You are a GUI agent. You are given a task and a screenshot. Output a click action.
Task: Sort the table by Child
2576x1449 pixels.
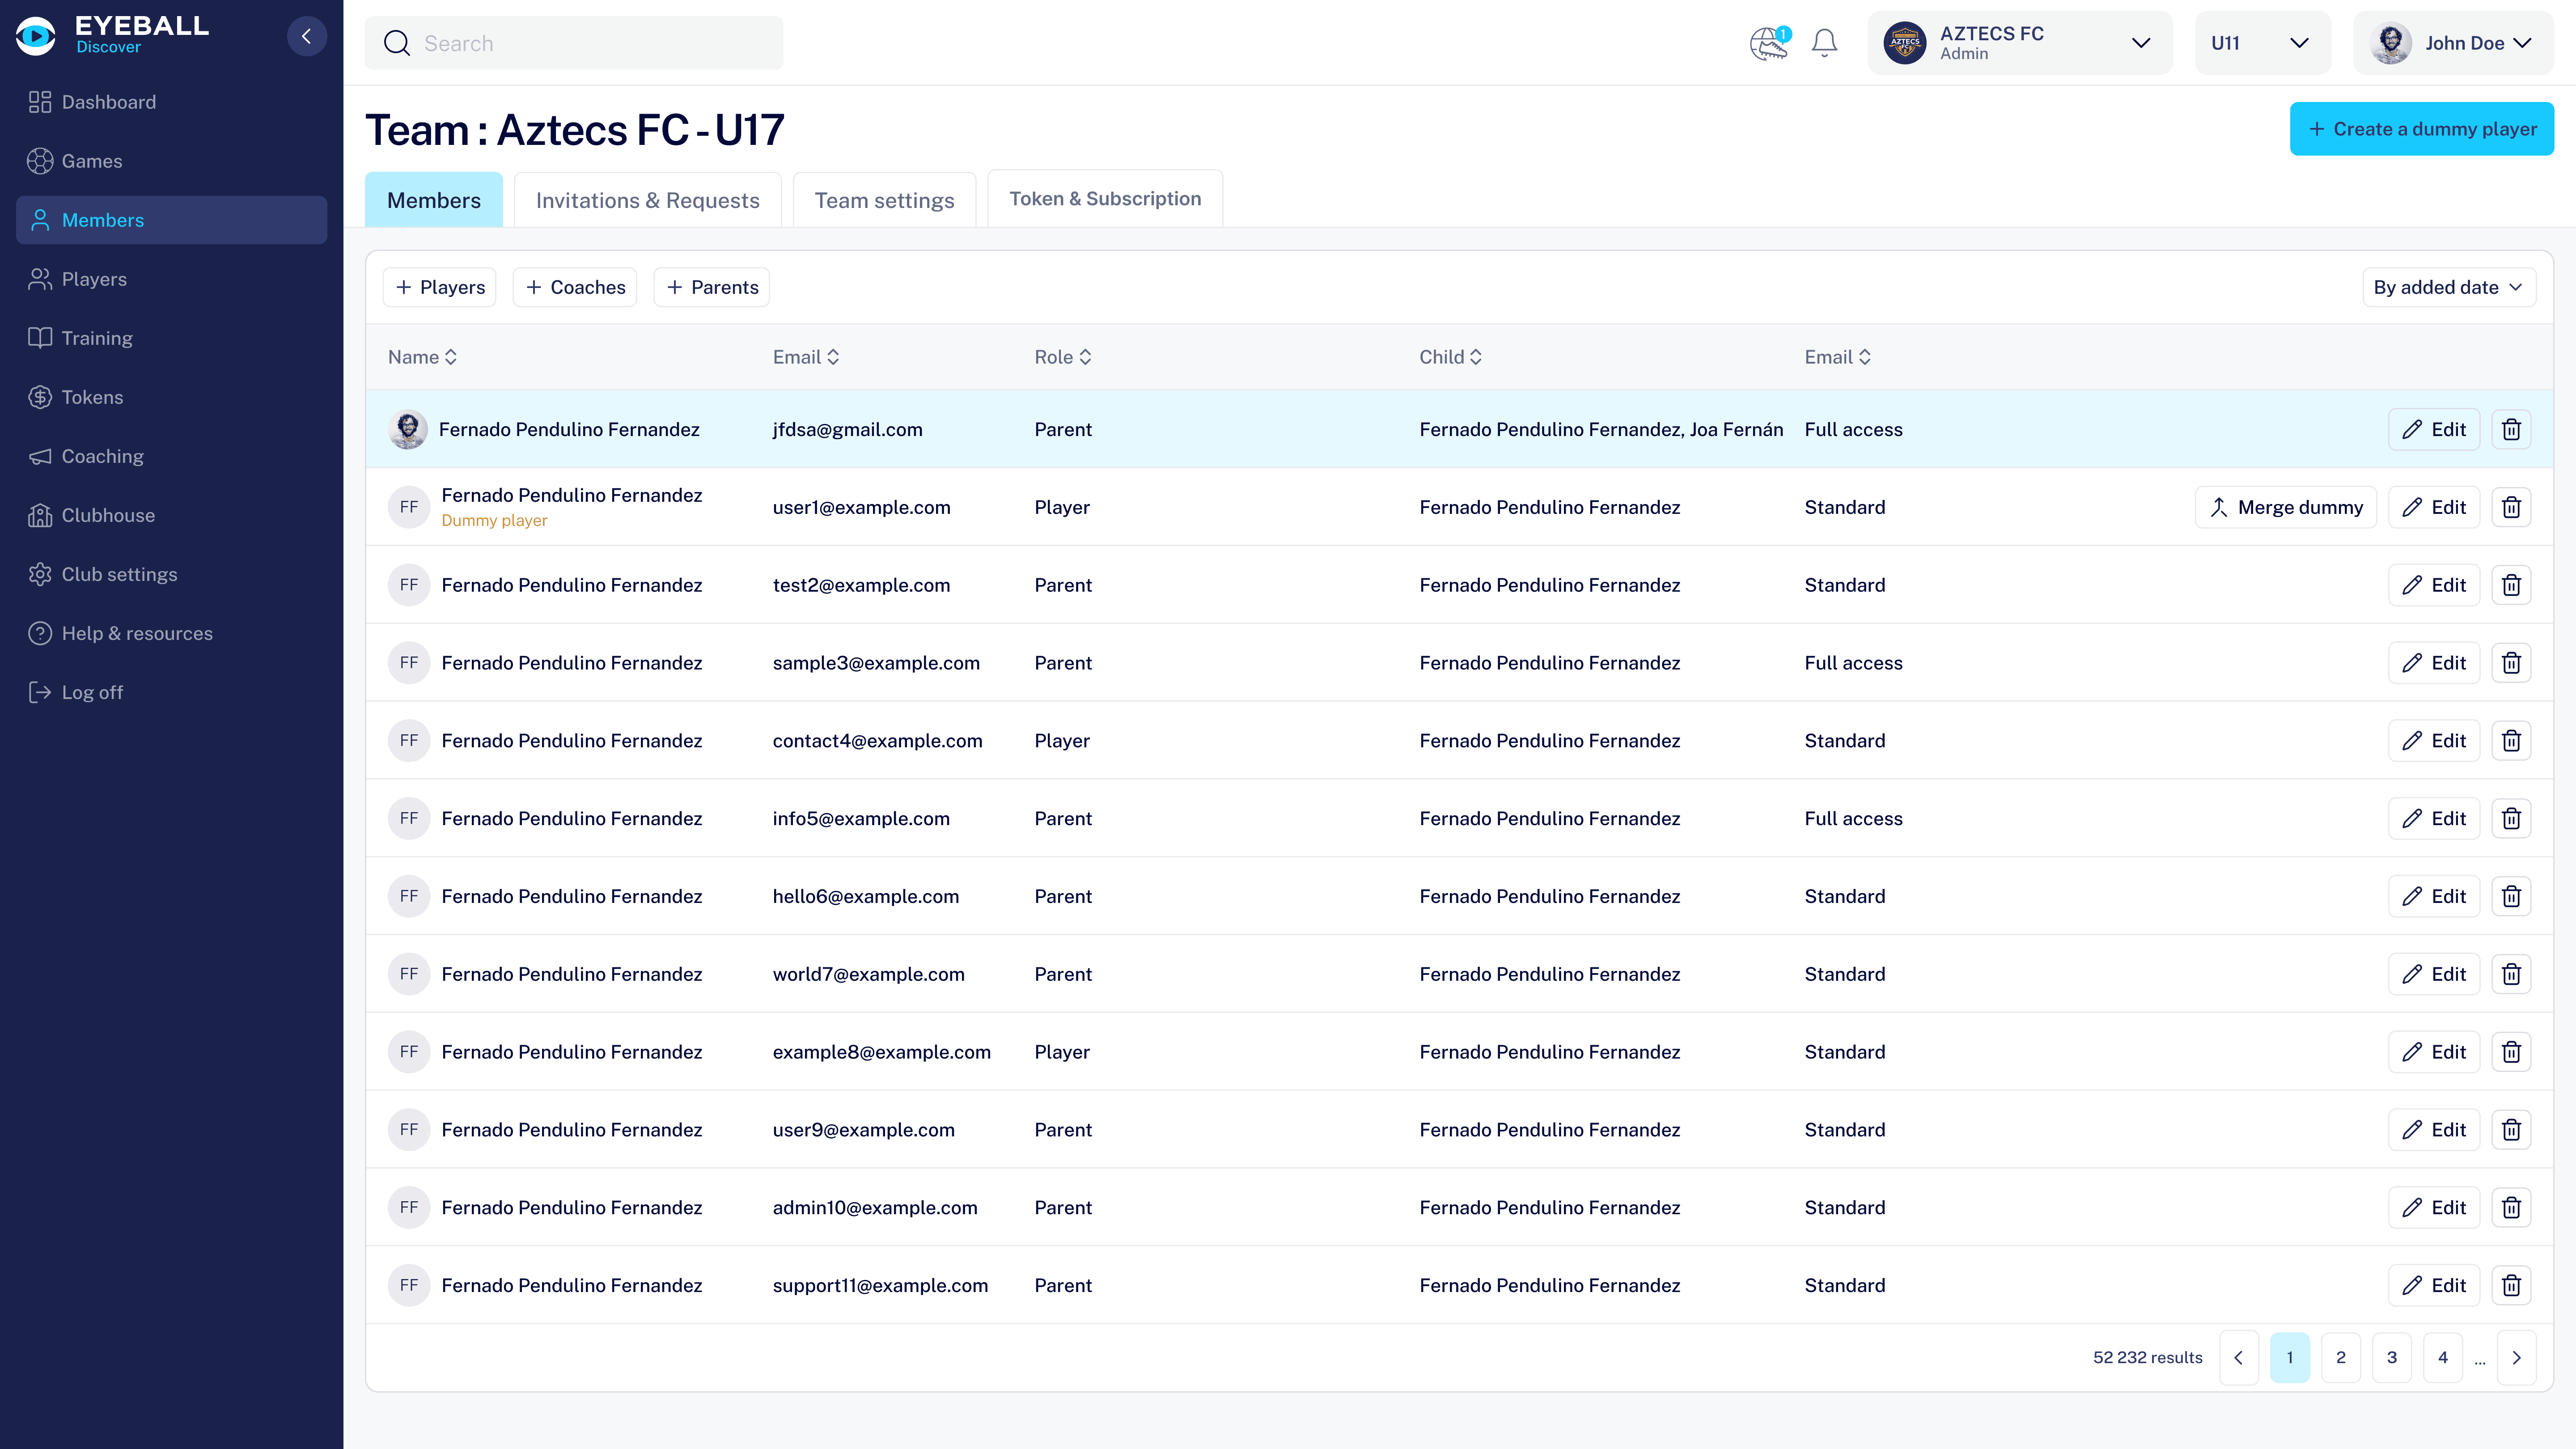[x=1450, y=357]
